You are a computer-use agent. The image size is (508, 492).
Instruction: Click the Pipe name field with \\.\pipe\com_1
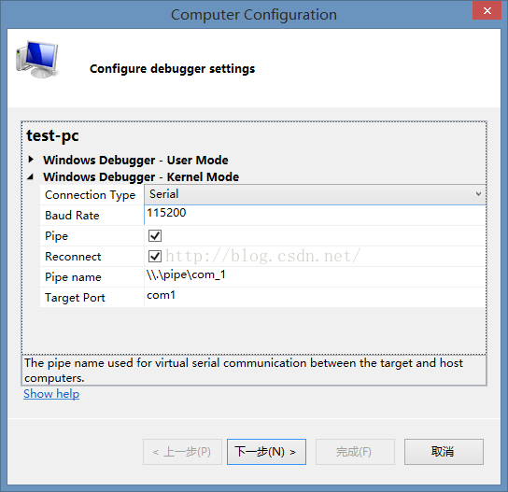315,276
